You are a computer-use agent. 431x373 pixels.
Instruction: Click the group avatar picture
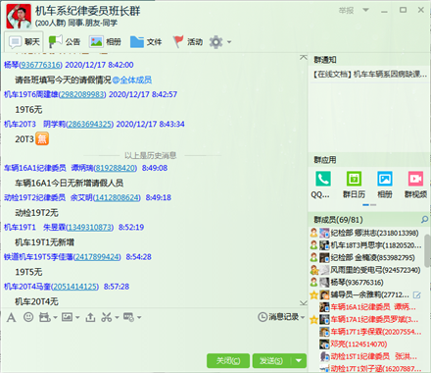(x=19, y=16)
